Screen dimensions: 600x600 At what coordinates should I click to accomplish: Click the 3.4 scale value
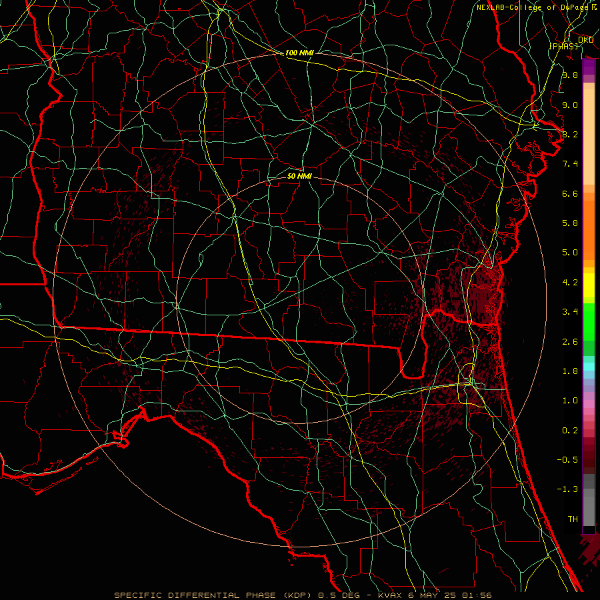click(570, 312)
